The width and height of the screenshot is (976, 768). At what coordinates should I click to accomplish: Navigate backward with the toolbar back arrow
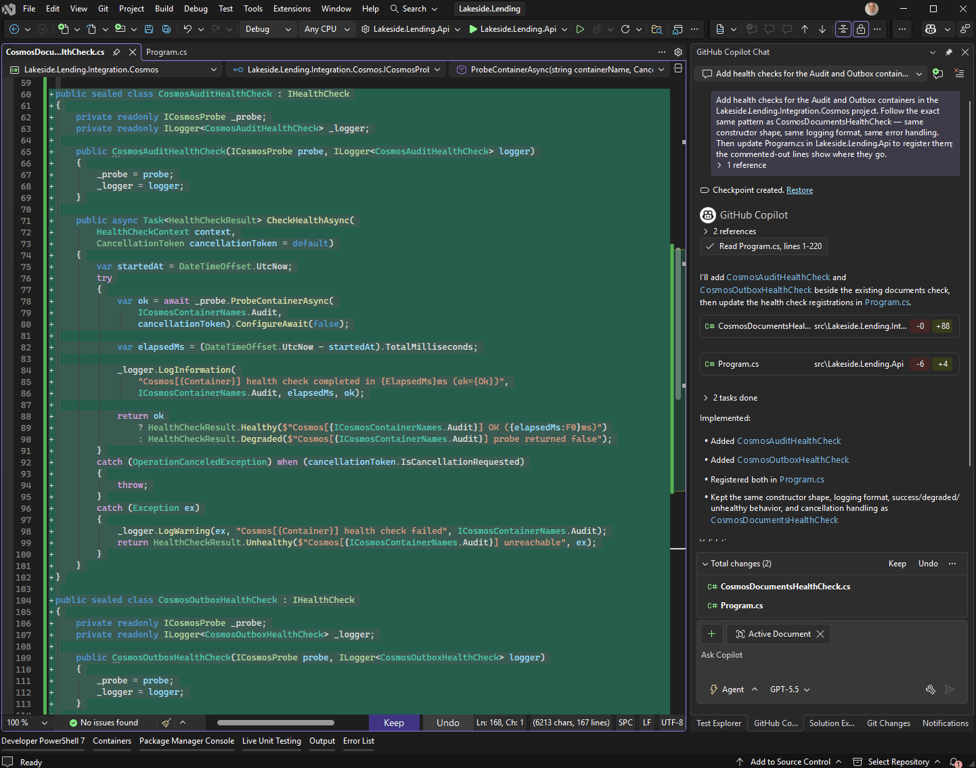14,29
